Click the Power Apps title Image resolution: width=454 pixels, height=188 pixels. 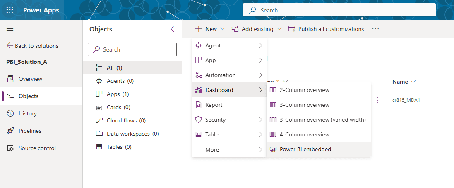[x=41, y=10]
